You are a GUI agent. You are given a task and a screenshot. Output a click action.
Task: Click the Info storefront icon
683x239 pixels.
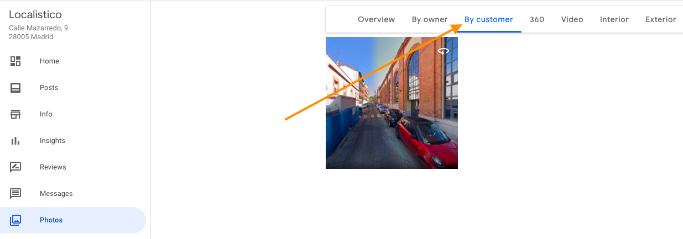click(x=15, y=114)
